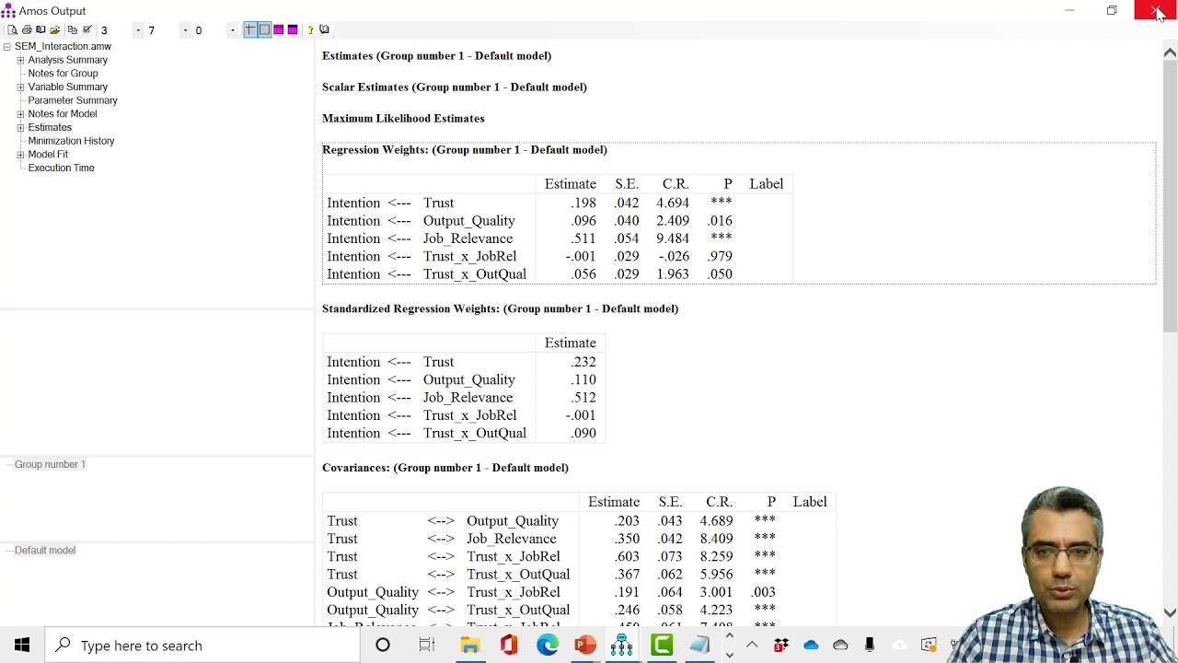Open Microsoft Edge from taskbar

pos(548,646)
